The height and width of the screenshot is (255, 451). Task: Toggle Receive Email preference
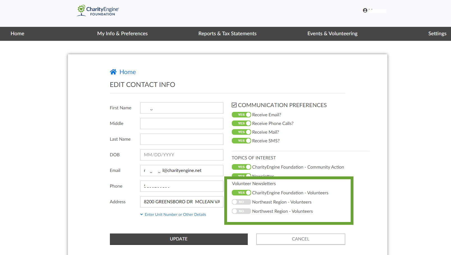point(241,115)
